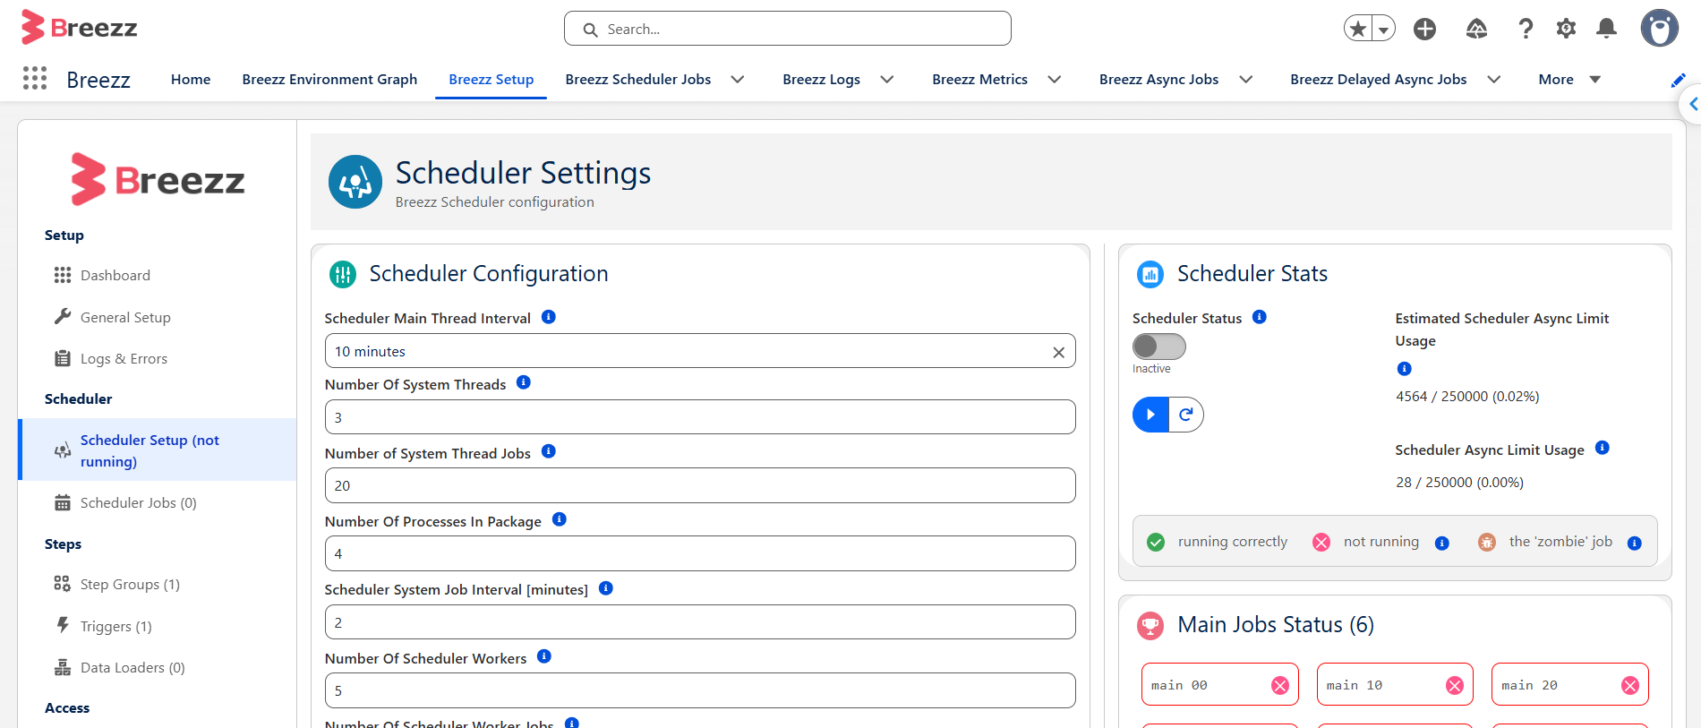This screenshot has height=728, width=1701.
Task: Open the Breezz Metrics tab
Action: click(x=979, y=79)
